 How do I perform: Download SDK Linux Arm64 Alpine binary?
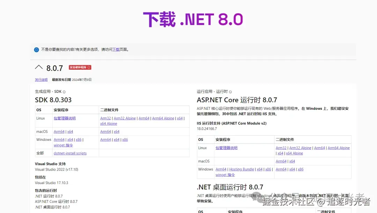click(x=163, y=118)
